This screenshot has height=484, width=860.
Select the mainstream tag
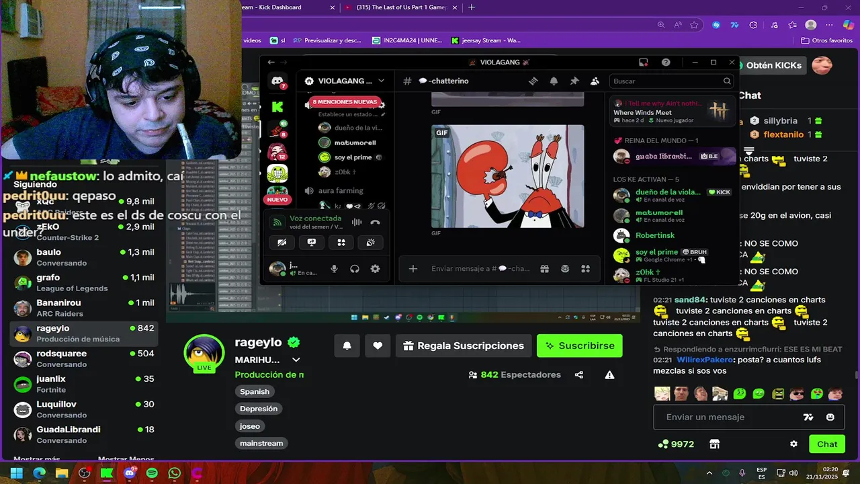[261, 443]
